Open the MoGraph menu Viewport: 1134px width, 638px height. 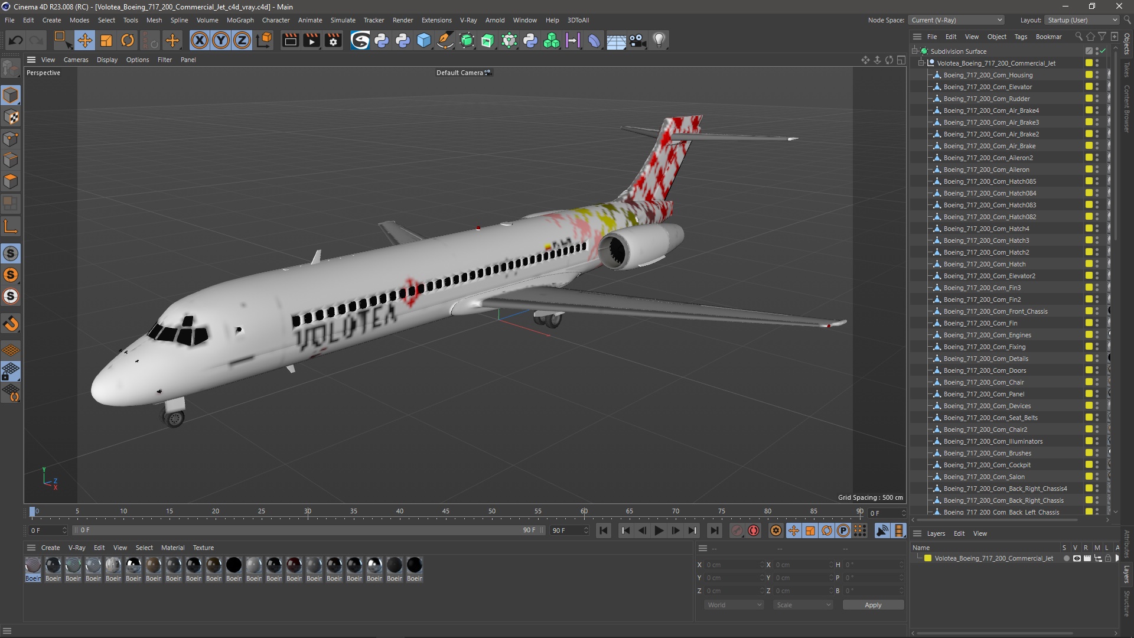(x=240, y=20)
